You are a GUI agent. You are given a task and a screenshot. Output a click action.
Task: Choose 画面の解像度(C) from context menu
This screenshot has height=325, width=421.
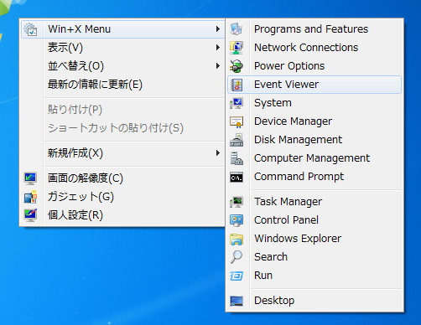pos(123,178)
